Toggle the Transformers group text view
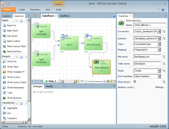The width and height of the screenshot is (169, 129). [21, 103]
